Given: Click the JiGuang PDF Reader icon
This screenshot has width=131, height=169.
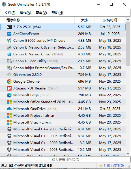Looking at the screenshot, I should point(9,88).
